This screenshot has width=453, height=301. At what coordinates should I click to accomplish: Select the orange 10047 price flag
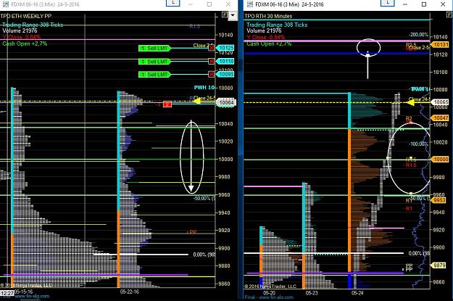coord(440,118)
